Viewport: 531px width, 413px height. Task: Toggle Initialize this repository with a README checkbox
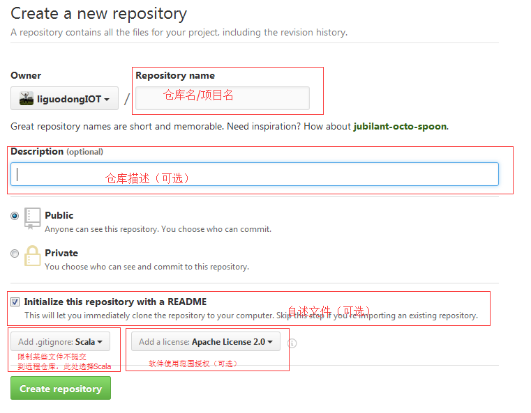pyautogui.click(x=15, y=302)
